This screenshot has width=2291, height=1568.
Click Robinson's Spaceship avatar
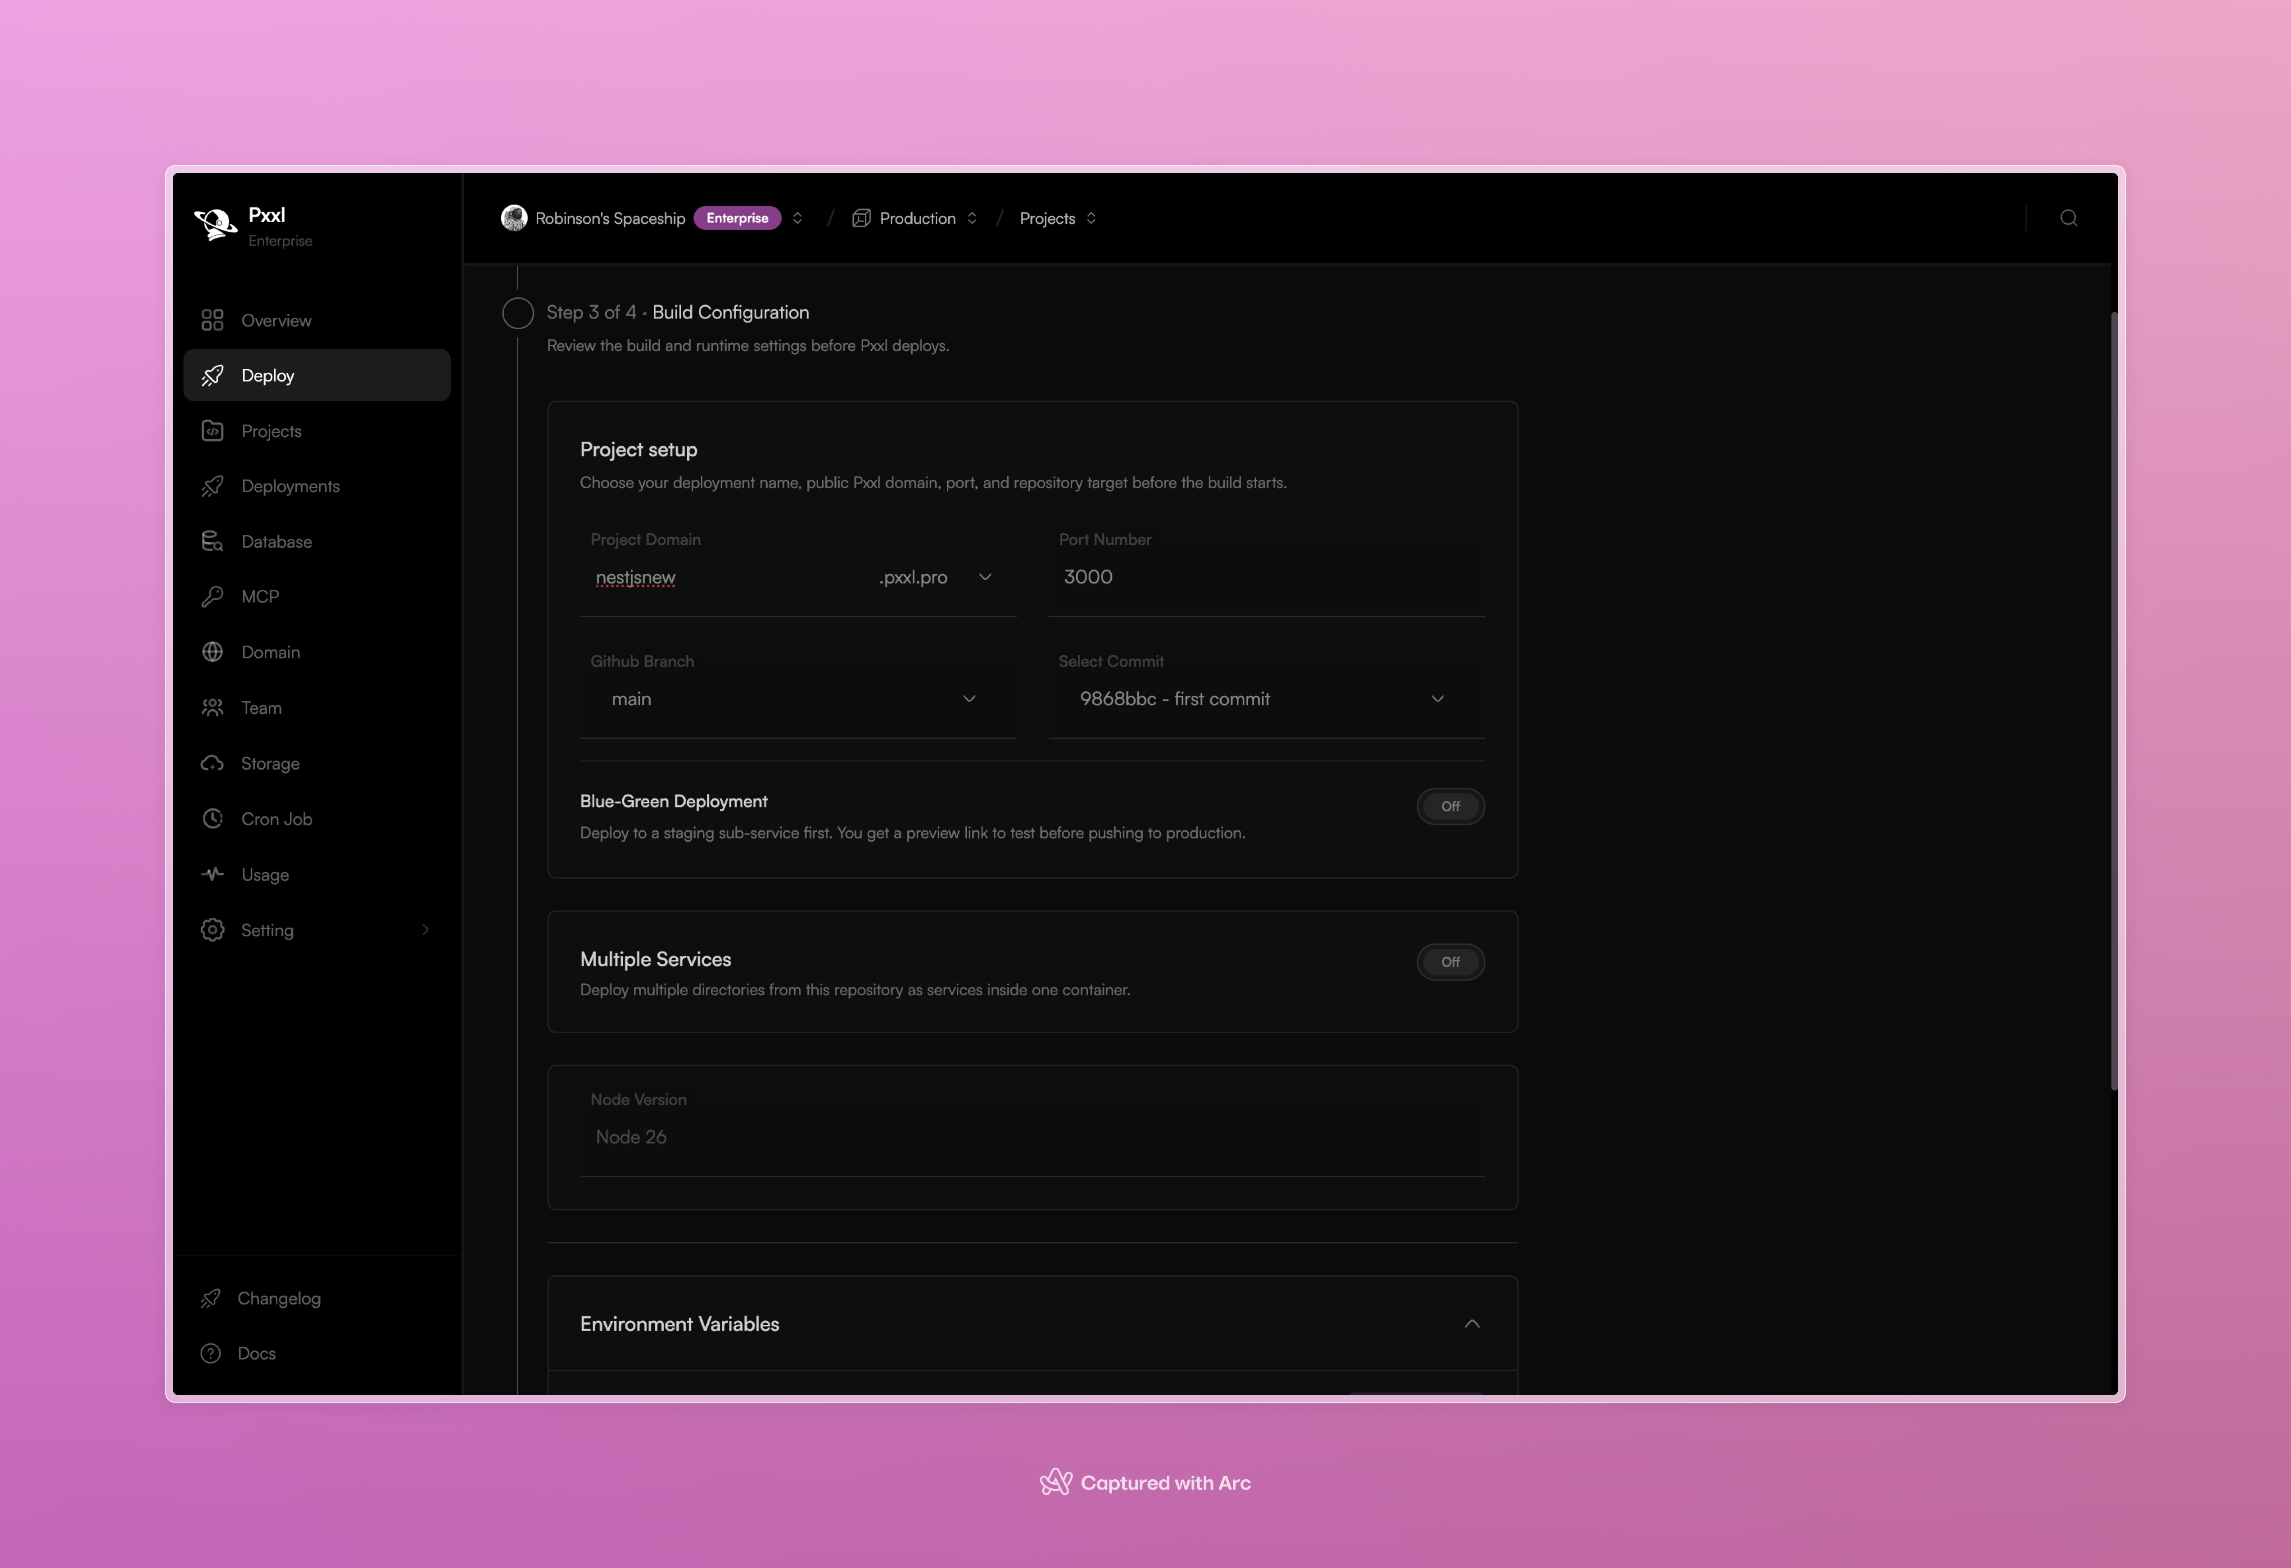coord(514,218)
